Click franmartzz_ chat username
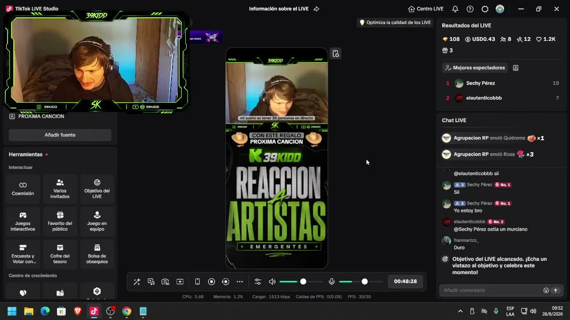The height and width of the screenshot is (320, 570). coord(466,240)
